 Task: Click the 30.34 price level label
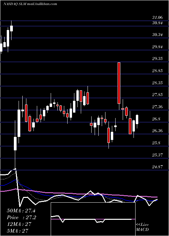point(158,35)
